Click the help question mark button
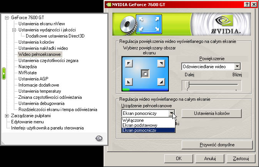 pyautogui.click(x=247, y=5)
